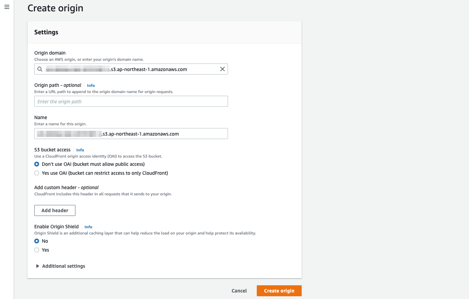Open Info link for S3 bucket access
Screen dimensions: 469x299
click(80, 150)
